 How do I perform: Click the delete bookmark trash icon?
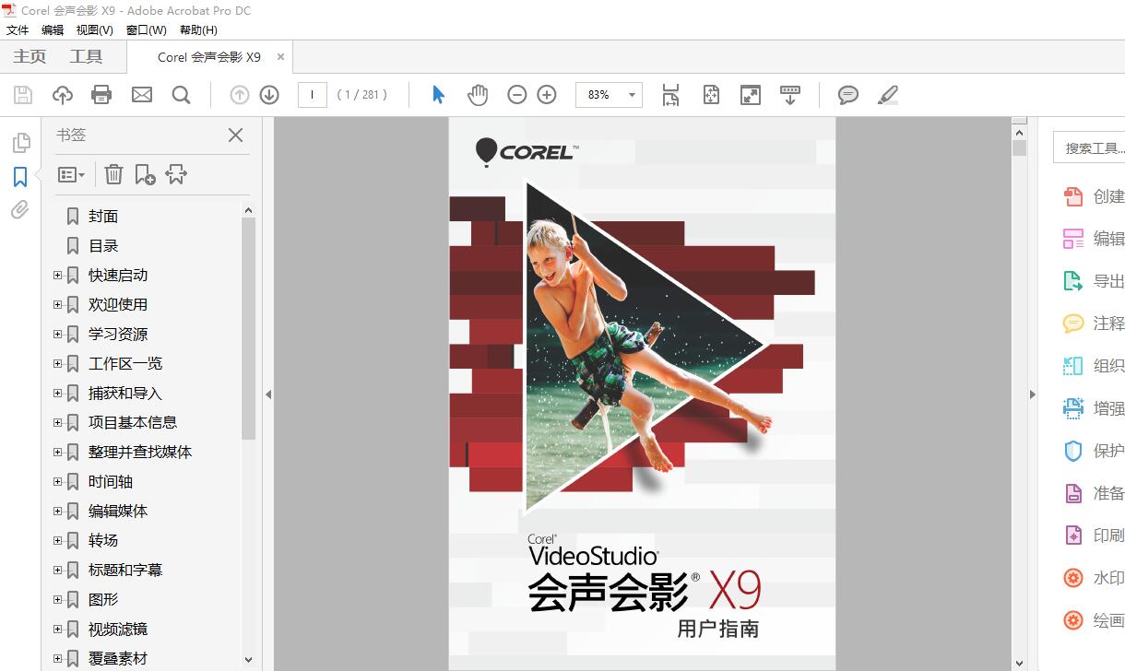click(x=112, y=173)
